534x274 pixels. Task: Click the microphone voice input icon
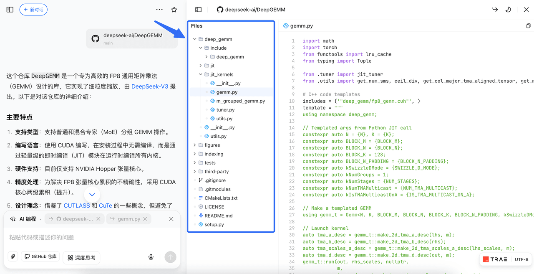click(x=151, y=257)
